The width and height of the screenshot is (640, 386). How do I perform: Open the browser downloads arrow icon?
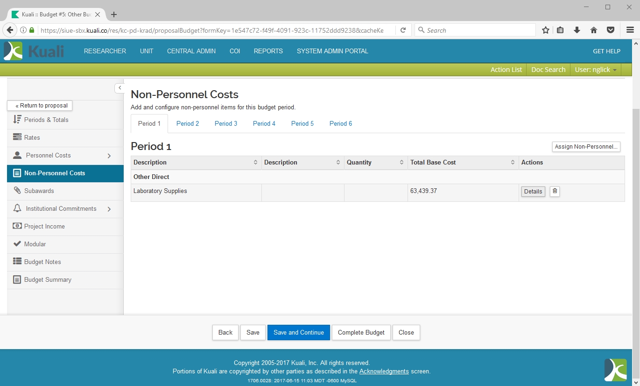(x=577, y=30)
